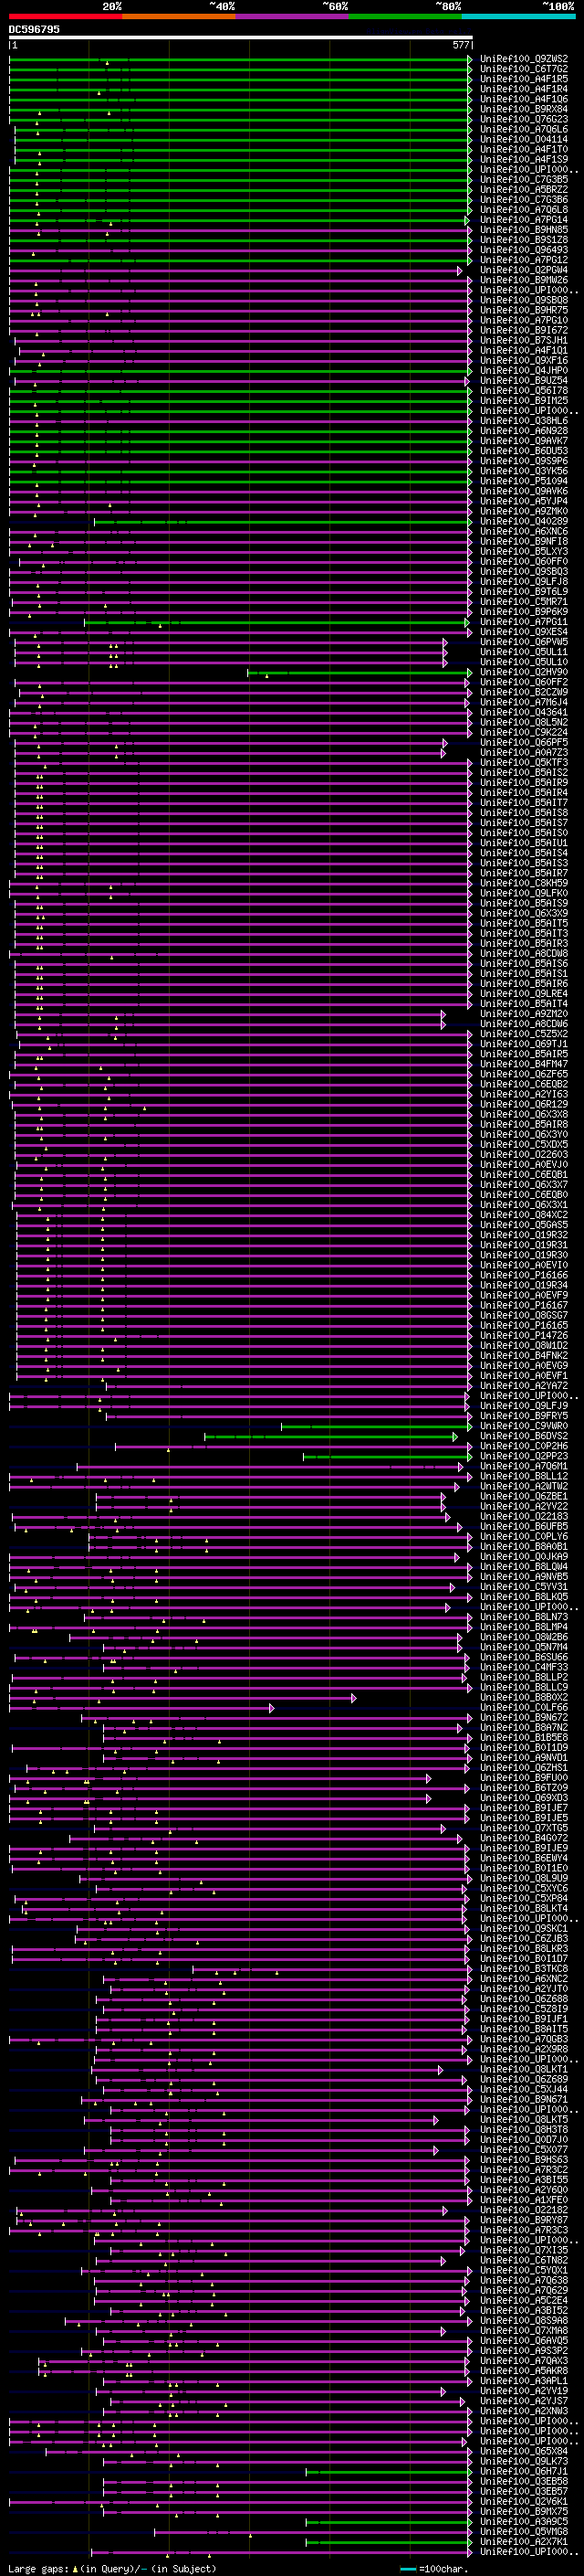Open the UniRef100_O04114 entry

pos(524,139)
